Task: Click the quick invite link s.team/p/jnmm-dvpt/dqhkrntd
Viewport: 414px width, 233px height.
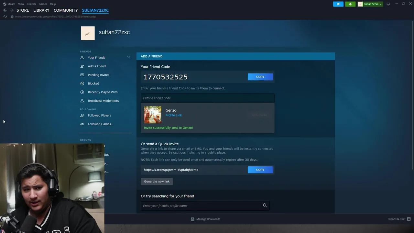Action: click(x=171, y=170)
